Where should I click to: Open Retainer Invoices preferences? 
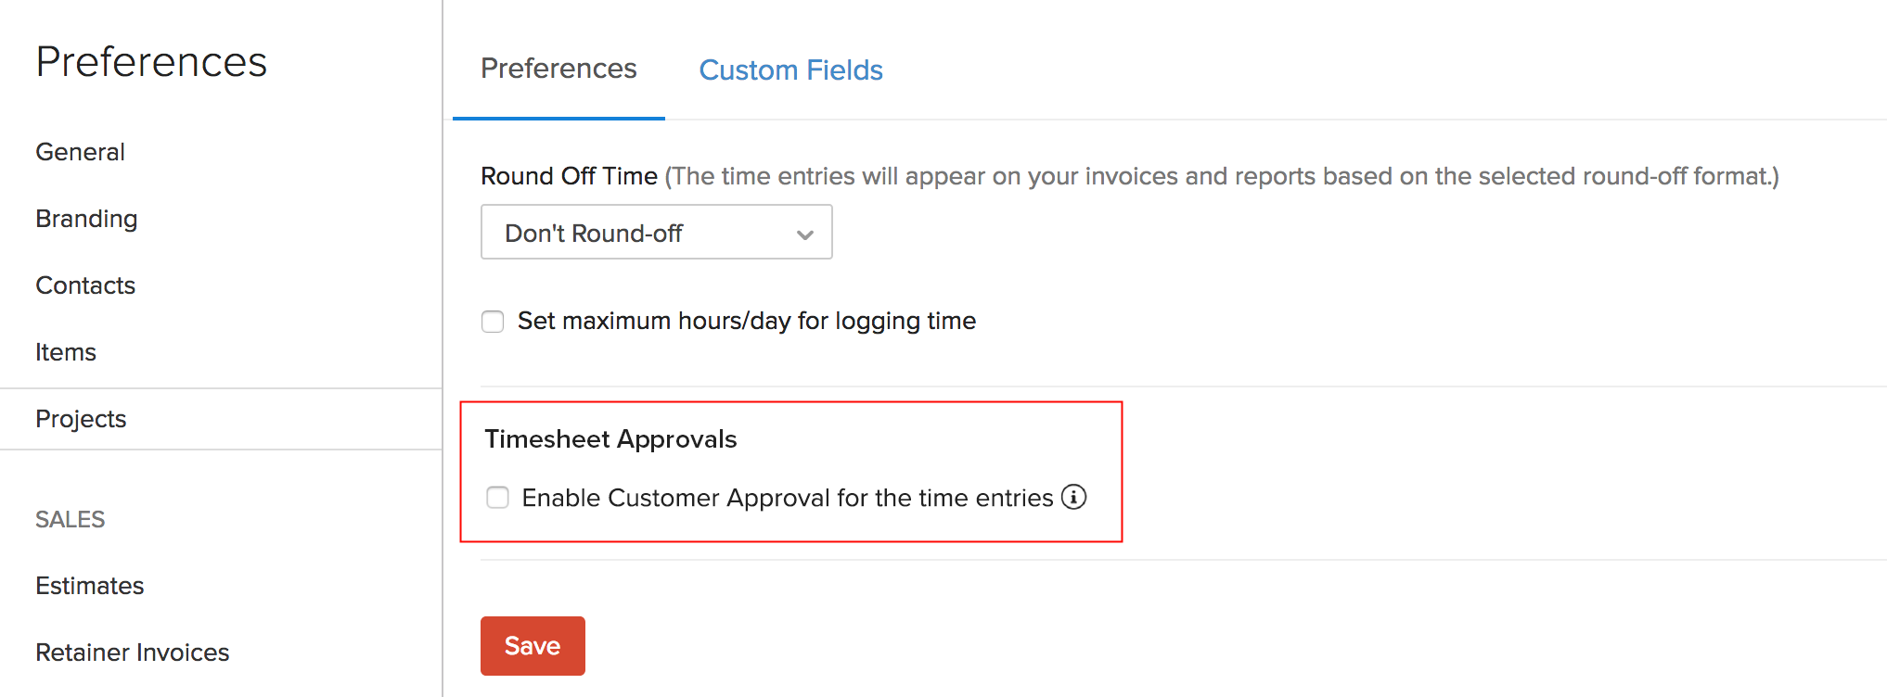[x=132, y=652]
